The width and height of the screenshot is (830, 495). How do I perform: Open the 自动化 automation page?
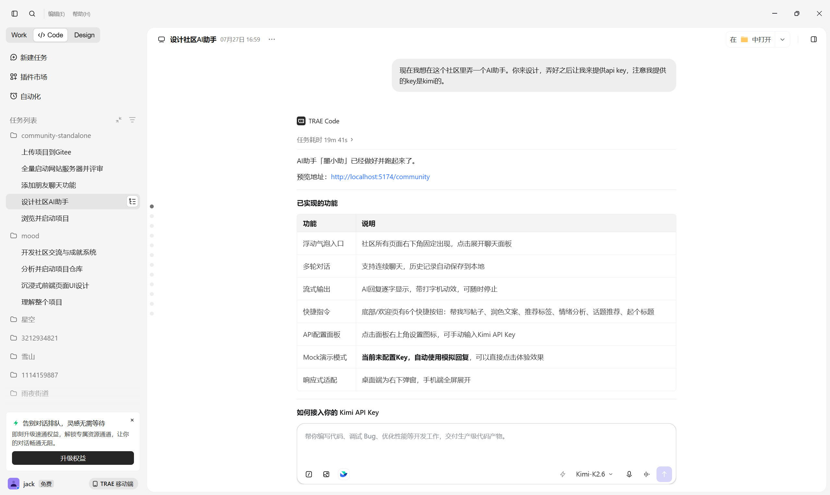pyautogui.click(x=25, y=96)
